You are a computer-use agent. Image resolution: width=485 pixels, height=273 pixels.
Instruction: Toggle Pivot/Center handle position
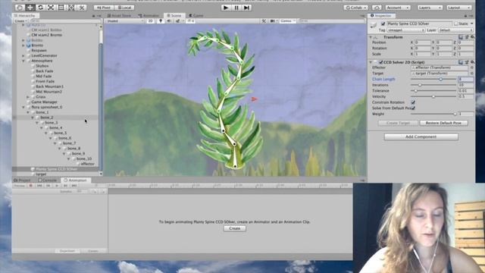(104, 8)
